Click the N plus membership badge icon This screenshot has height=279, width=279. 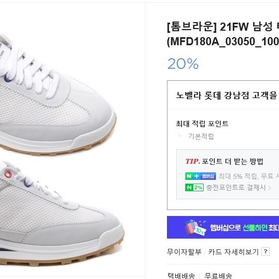tap(200, 176)
